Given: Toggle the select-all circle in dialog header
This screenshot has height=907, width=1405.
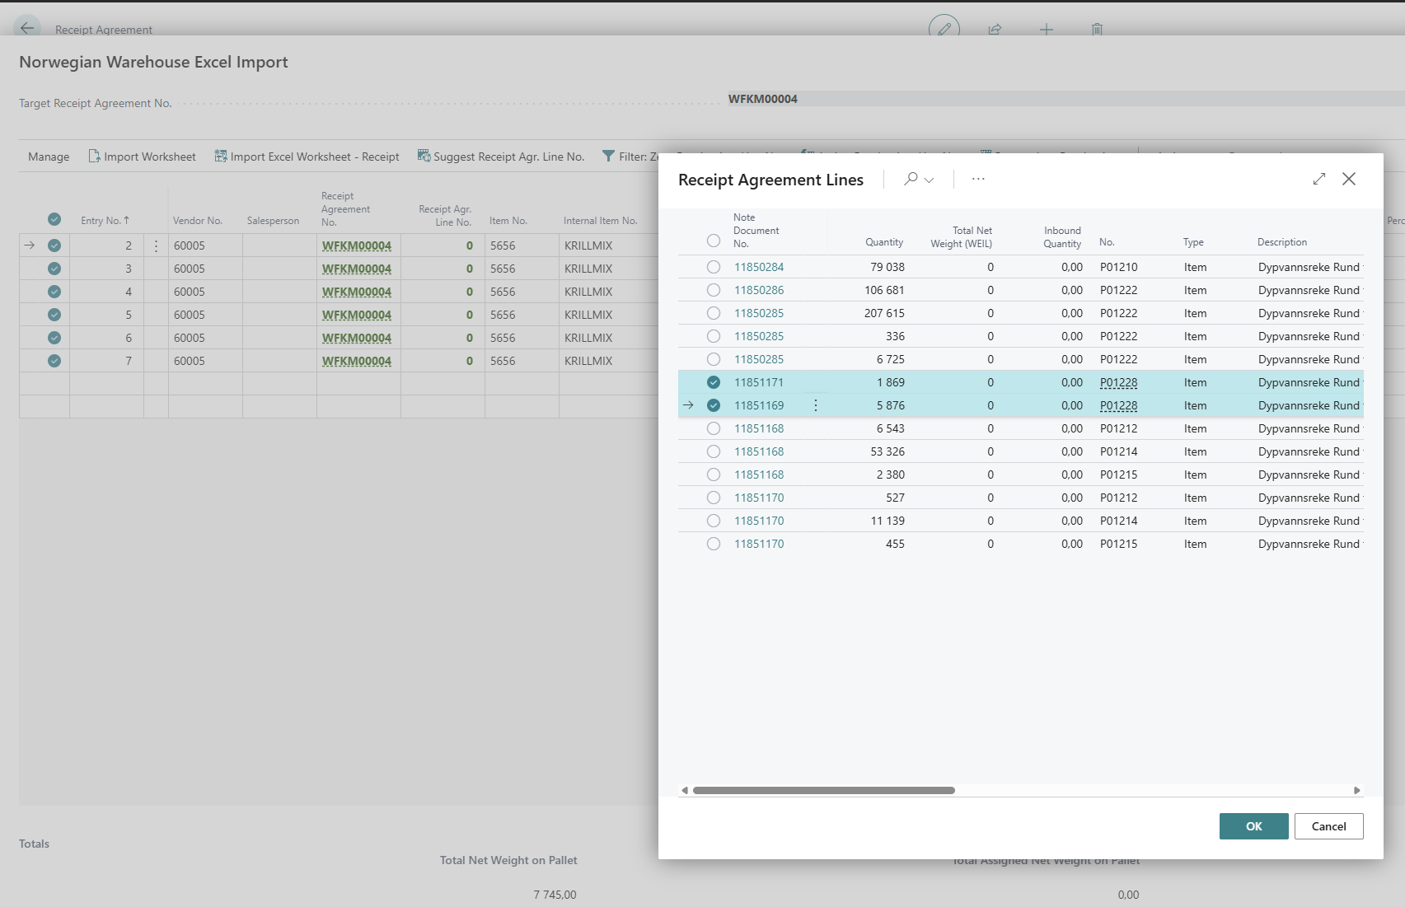Looking at the screenshot, I should point(714,241).
